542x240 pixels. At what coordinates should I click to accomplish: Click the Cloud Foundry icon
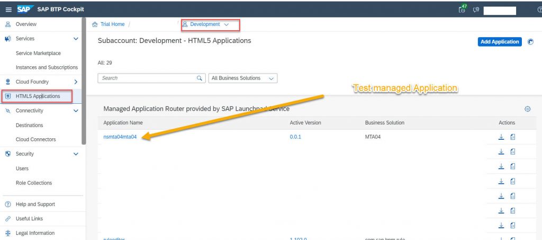coord(8,82)
